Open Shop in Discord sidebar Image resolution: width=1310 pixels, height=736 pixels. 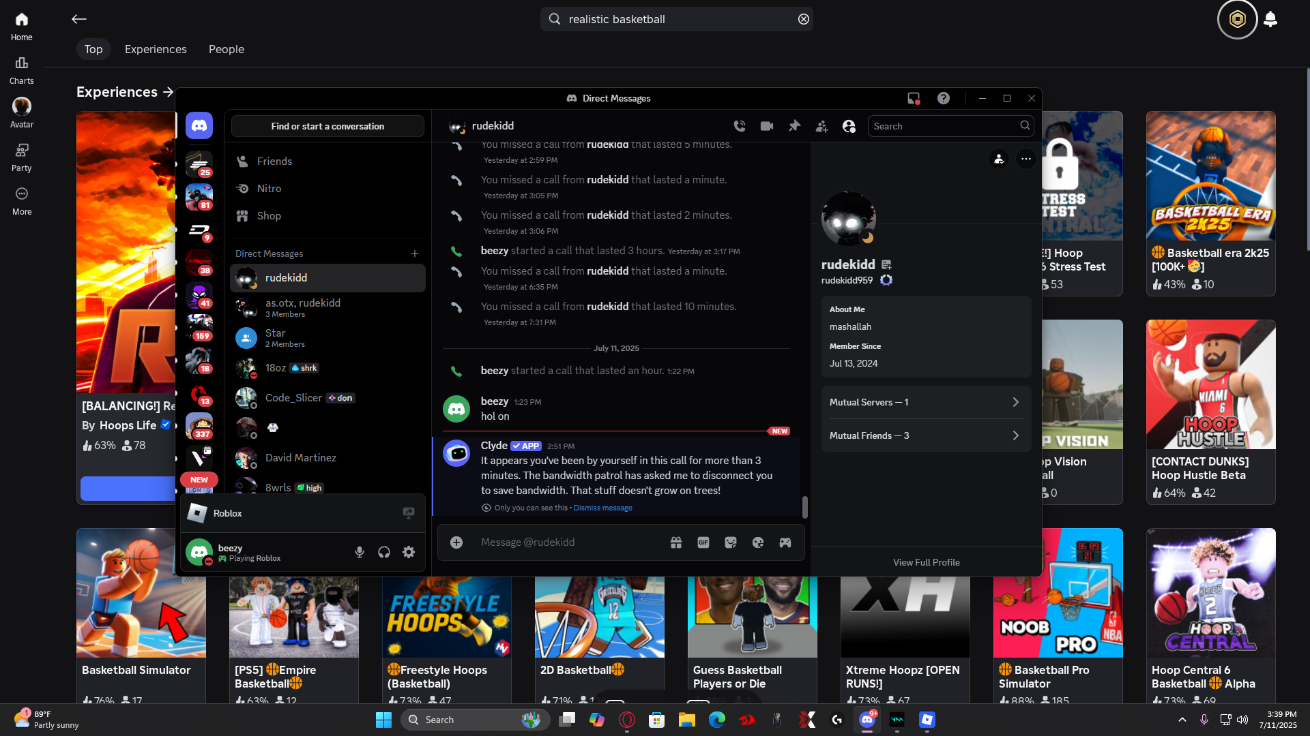point(327,216)
